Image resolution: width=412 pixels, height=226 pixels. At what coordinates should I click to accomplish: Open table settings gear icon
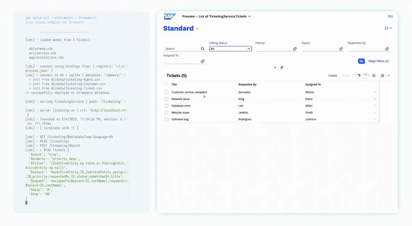pyautogui.click(x=374, y=76)
